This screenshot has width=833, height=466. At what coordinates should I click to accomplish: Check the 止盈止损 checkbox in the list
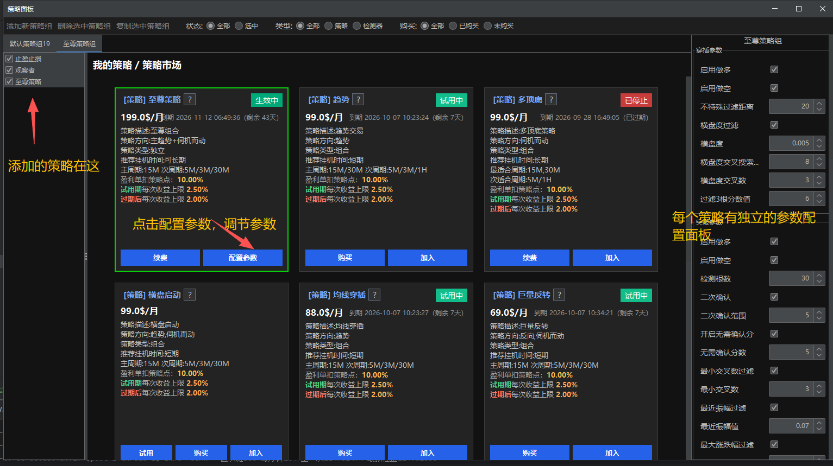9,59
